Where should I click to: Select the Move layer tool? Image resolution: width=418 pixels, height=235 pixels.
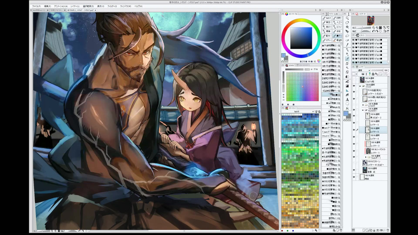click(347, 31)
